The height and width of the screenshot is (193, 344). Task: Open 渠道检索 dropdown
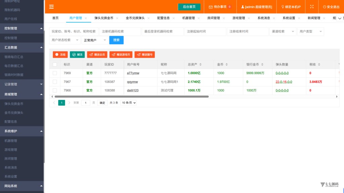click(x=283, y=31)
